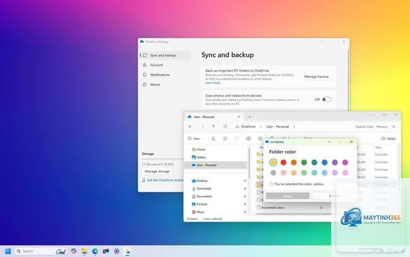Screen dimensions: 410x257
Task: Pick the light green folder color
Action: pyautogui.click(x=304, y=173)
